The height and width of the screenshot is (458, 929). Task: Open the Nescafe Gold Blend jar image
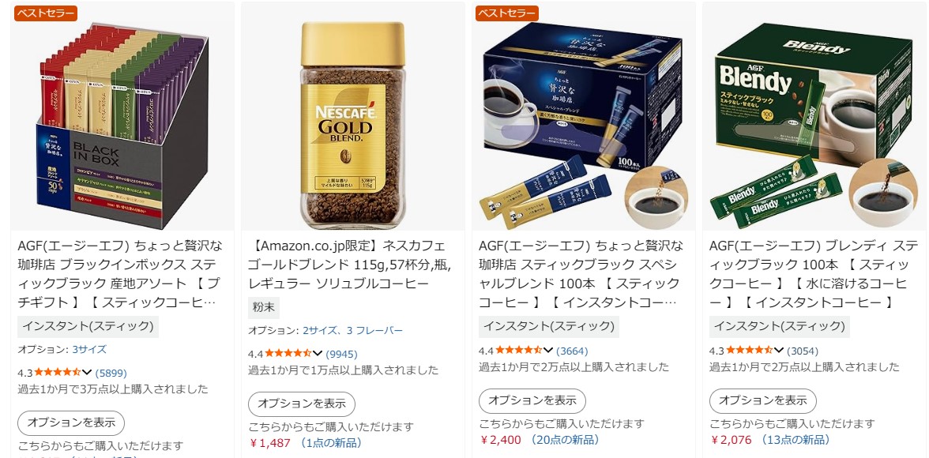click(352, 126)
